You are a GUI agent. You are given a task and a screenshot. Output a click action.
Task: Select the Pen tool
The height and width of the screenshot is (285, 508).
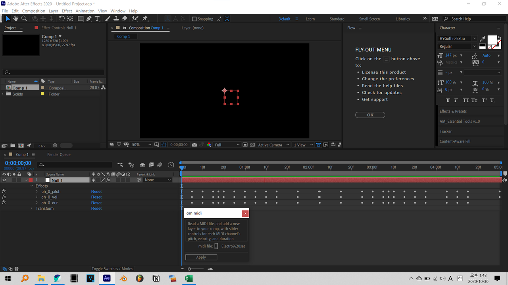(x=89, y=19)
